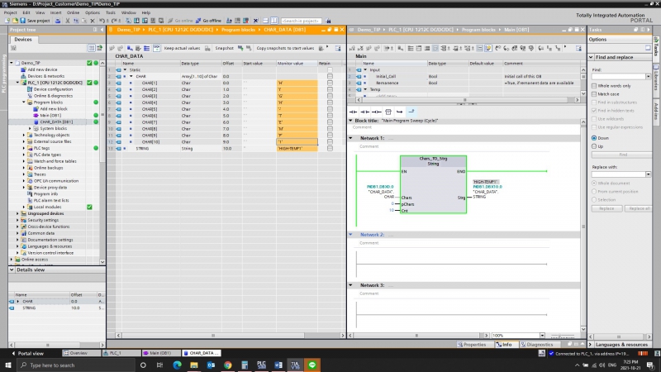The image size is (661, 372).
Task: Open the Properties inspector tab
Action: 472,345
